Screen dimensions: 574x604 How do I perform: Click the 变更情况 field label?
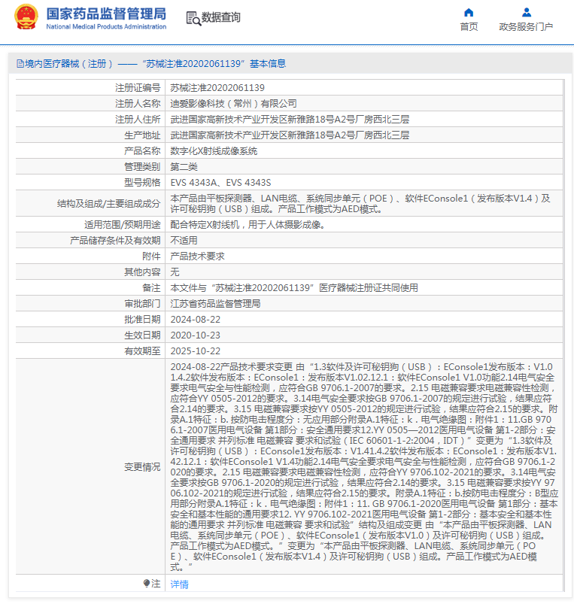point(142,467)
